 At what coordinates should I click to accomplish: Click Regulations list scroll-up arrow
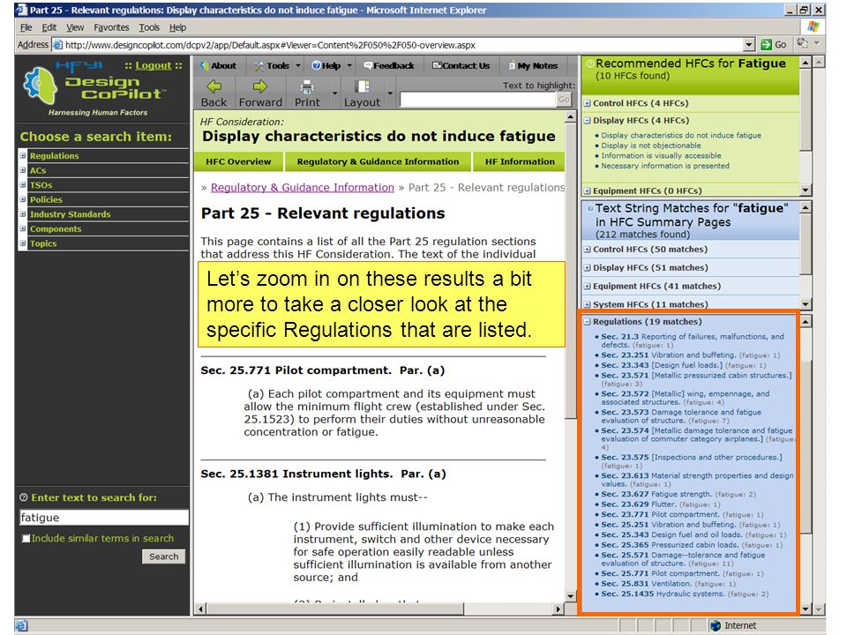click(x=806, y=322)
